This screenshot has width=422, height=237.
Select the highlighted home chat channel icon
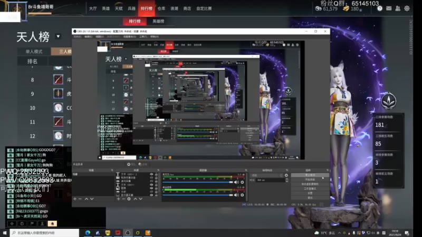point(52,223)
